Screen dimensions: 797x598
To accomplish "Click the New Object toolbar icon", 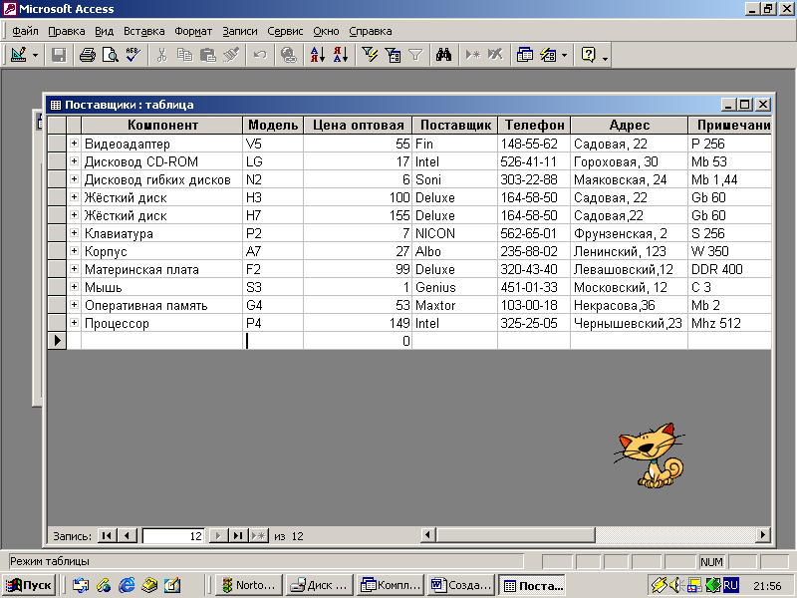I will 548,55.
